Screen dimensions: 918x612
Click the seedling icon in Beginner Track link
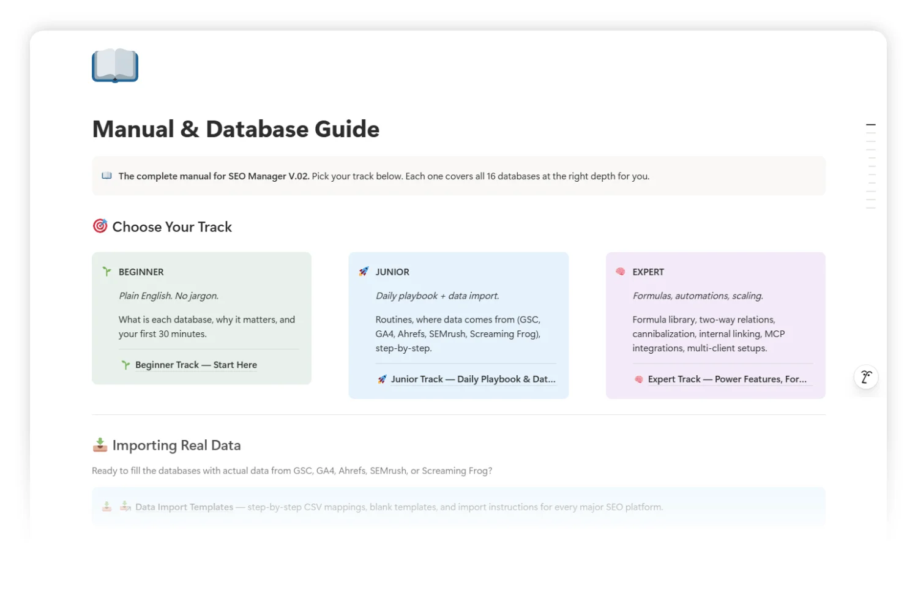point(125,365)
